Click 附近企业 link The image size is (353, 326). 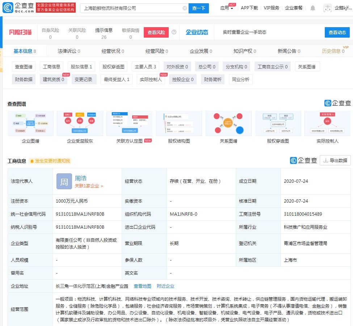click(165, 286)
